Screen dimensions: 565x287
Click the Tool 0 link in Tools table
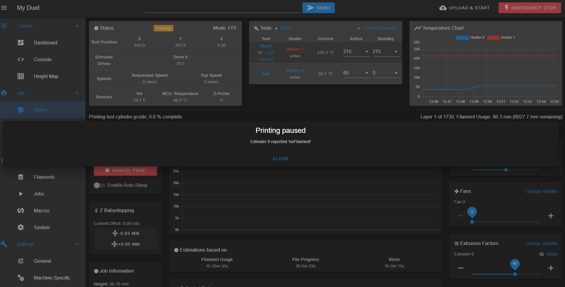click(x=266, y=46)
